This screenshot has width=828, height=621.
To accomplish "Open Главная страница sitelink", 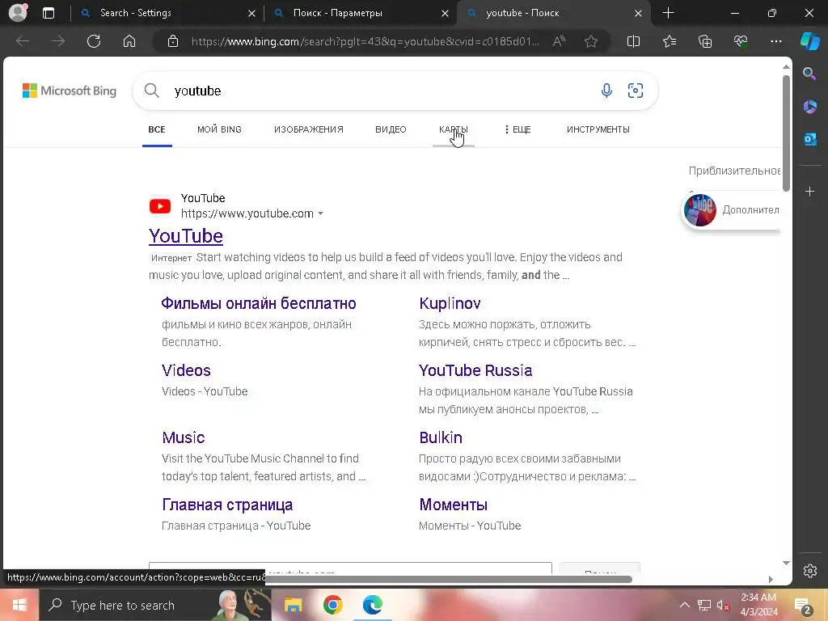I will pyautogui.click(x=227, y=505).
